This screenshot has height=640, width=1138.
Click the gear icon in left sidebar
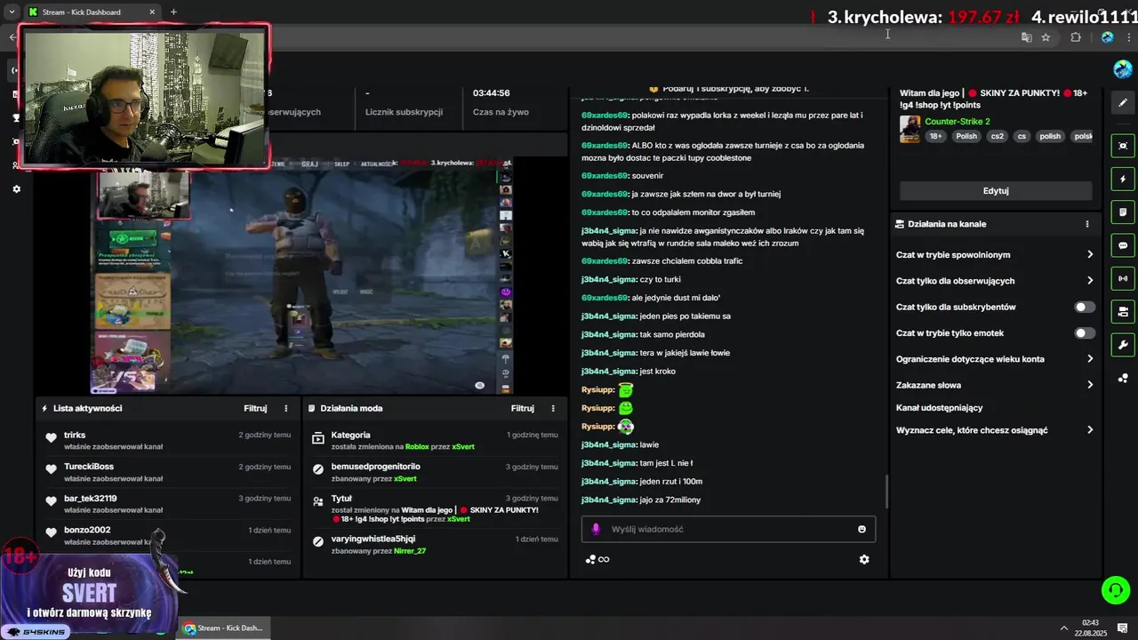[16, 188]
